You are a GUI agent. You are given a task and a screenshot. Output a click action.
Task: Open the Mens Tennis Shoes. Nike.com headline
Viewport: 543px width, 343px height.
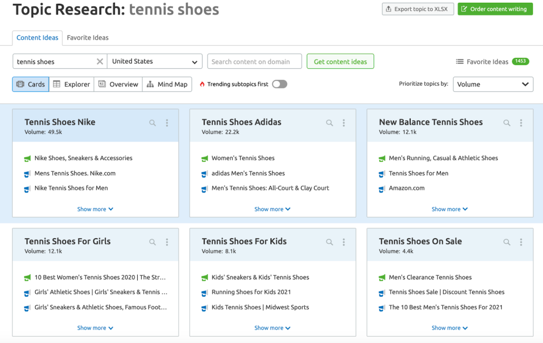[75, 173]
